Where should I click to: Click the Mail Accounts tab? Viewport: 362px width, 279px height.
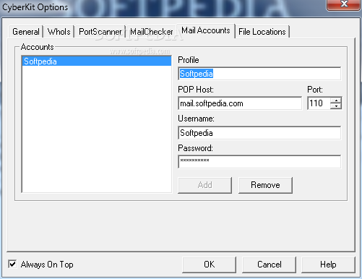206,30
